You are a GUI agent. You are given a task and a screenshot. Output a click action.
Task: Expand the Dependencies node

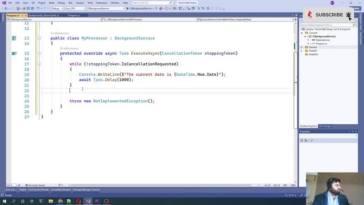(308, 40)
